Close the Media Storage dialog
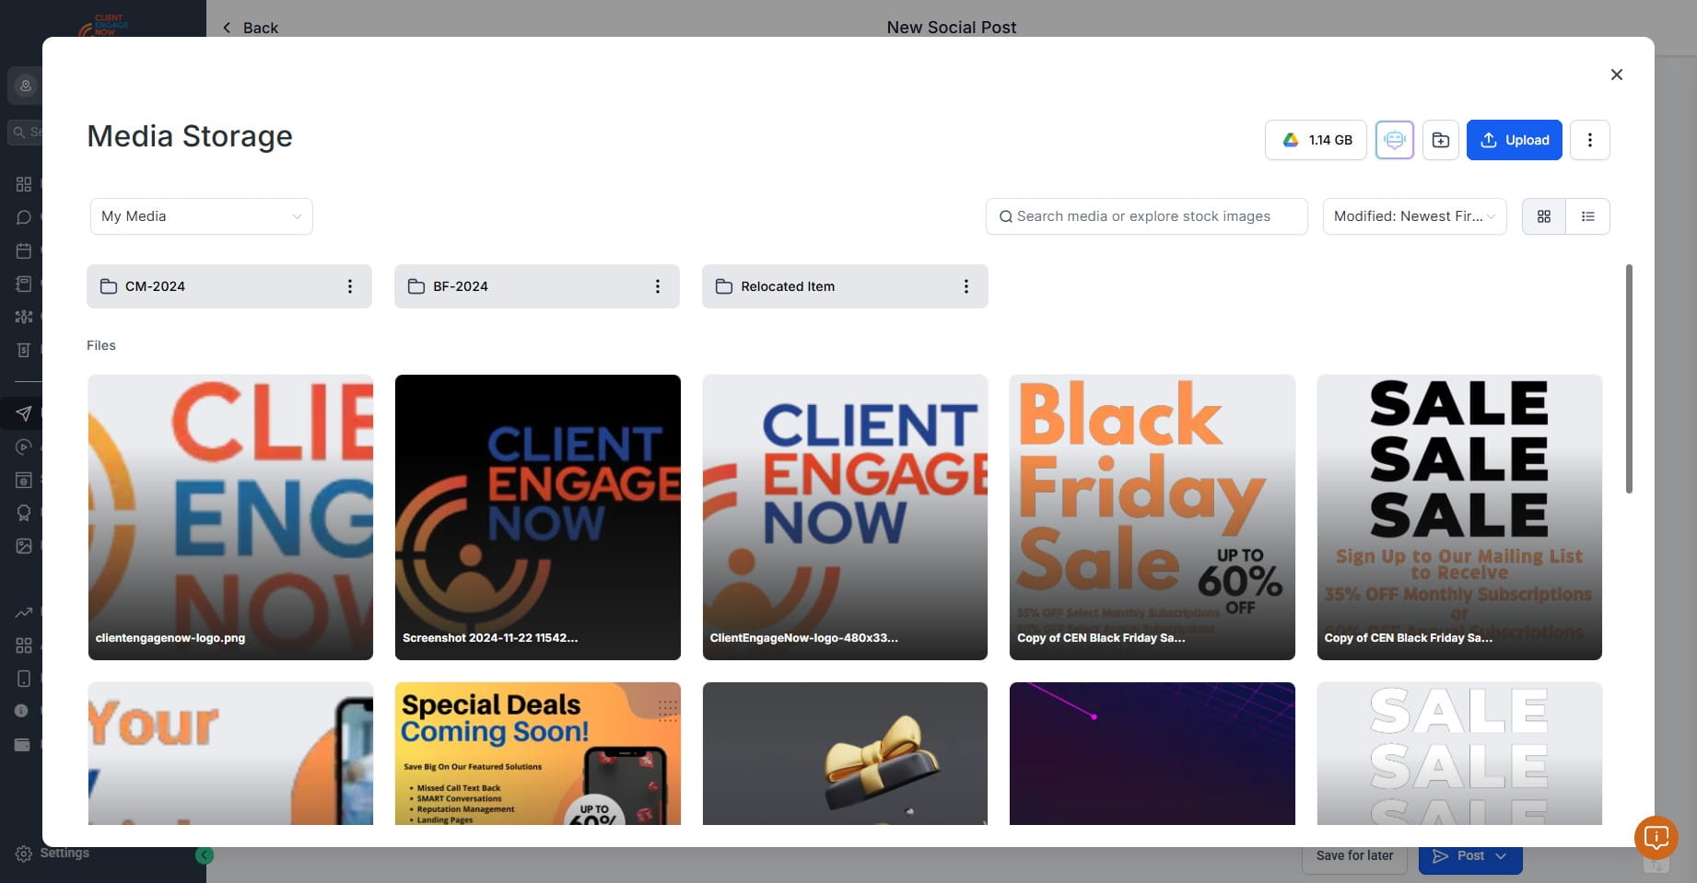 pos(1616,75)
